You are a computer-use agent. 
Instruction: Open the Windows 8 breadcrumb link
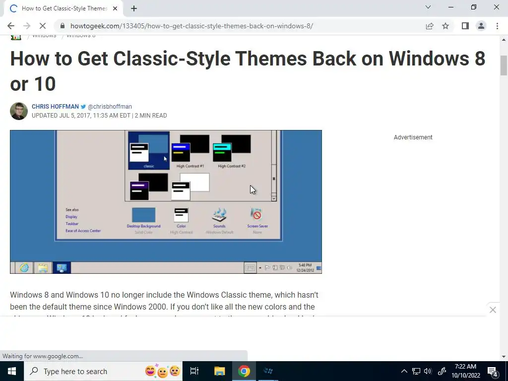pos(81,36)
